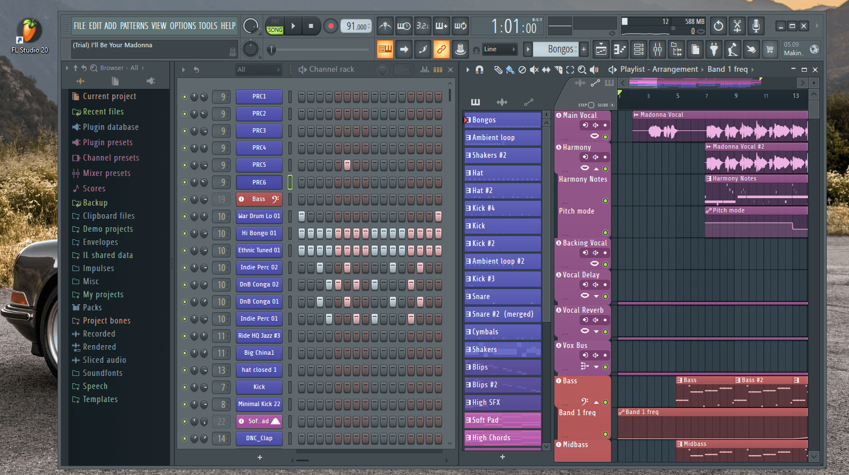
Task: Open the Channel rack view icon
Action: coord(639,50)
